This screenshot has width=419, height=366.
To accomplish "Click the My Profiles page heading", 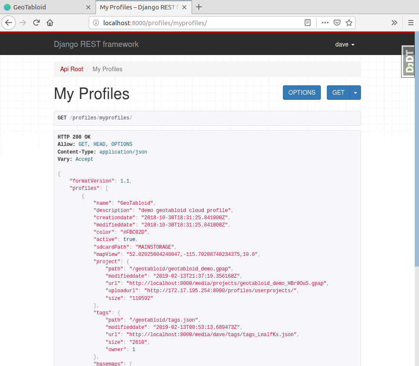I will tap(92, 94).
